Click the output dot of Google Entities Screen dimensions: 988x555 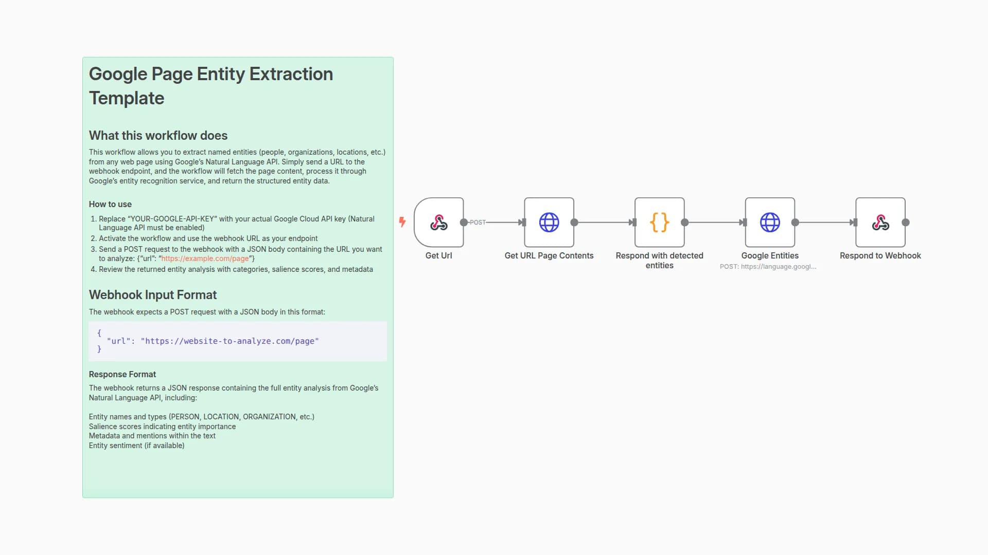(795, 223)
